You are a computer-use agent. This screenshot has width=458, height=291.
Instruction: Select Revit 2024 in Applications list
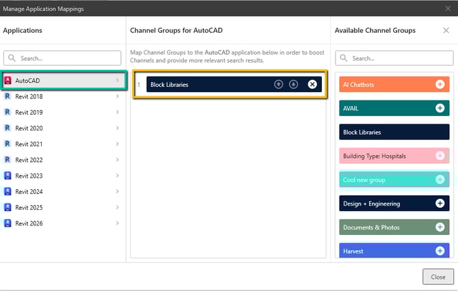[x=29, y=191]
